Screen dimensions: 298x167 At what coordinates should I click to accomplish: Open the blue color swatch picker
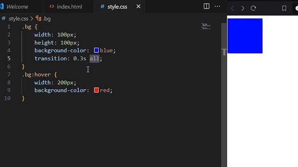pyautogui.click(x=96, y=50)
